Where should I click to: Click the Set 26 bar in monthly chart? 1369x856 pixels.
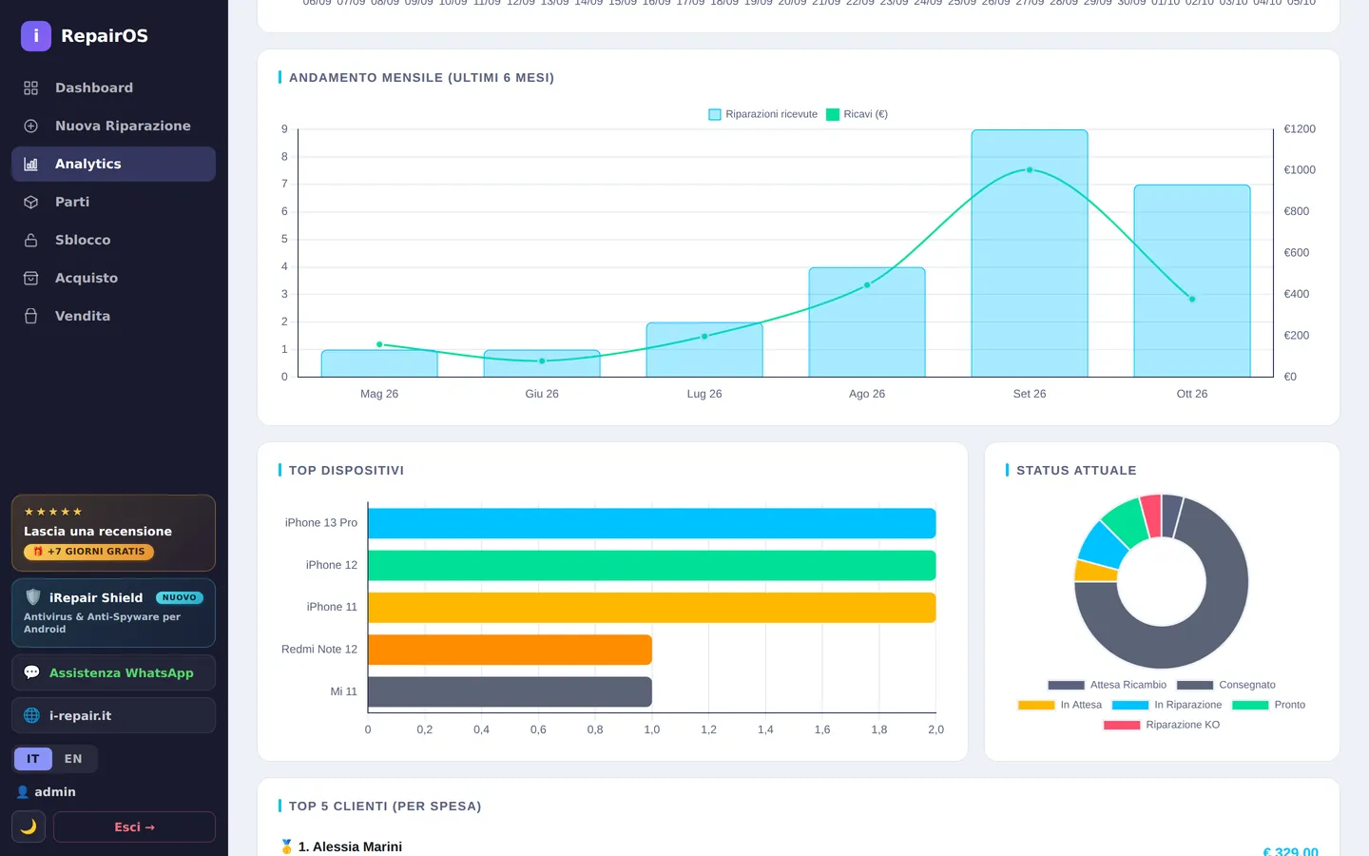click(x=1030, y=254)
